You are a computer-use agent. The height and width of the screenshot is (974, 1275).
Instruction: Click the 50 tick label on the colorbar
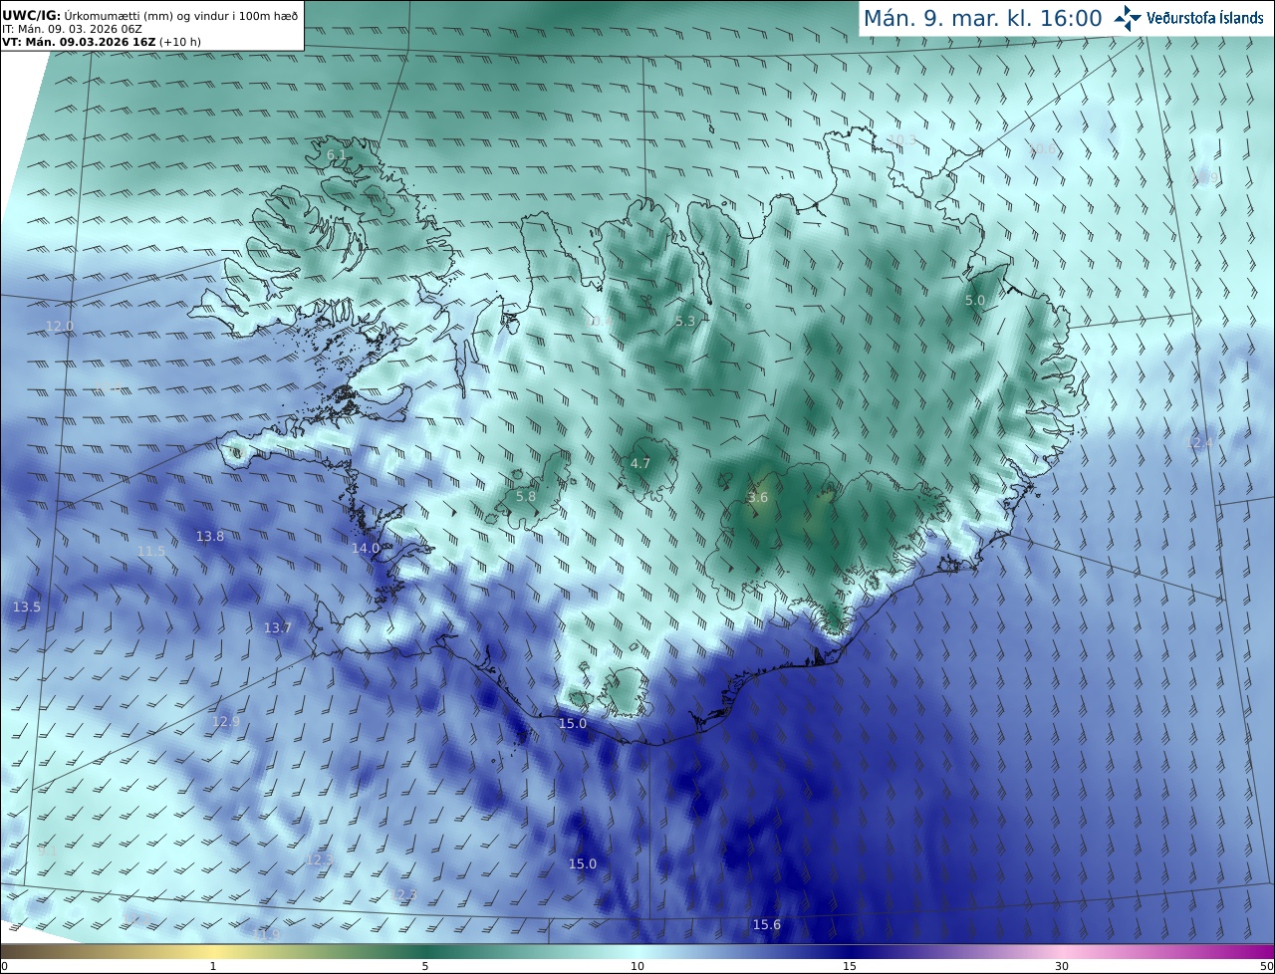point(1266,966)
